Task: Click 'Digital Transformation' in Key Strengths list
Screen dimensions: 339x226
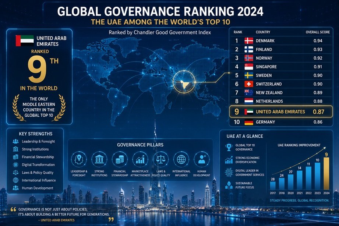Action: pos(38,165)
